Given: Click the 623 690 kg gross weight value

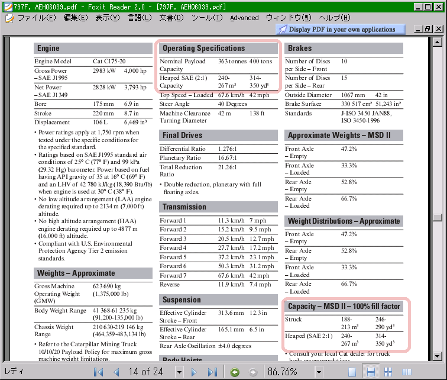Looking at the screenshot, I should [106, 286].
